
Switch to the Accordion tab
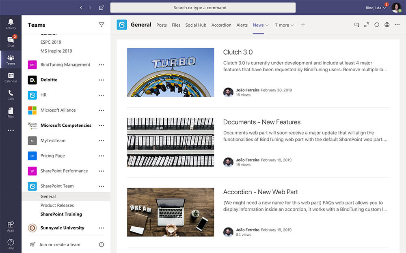tap(221, 25)
